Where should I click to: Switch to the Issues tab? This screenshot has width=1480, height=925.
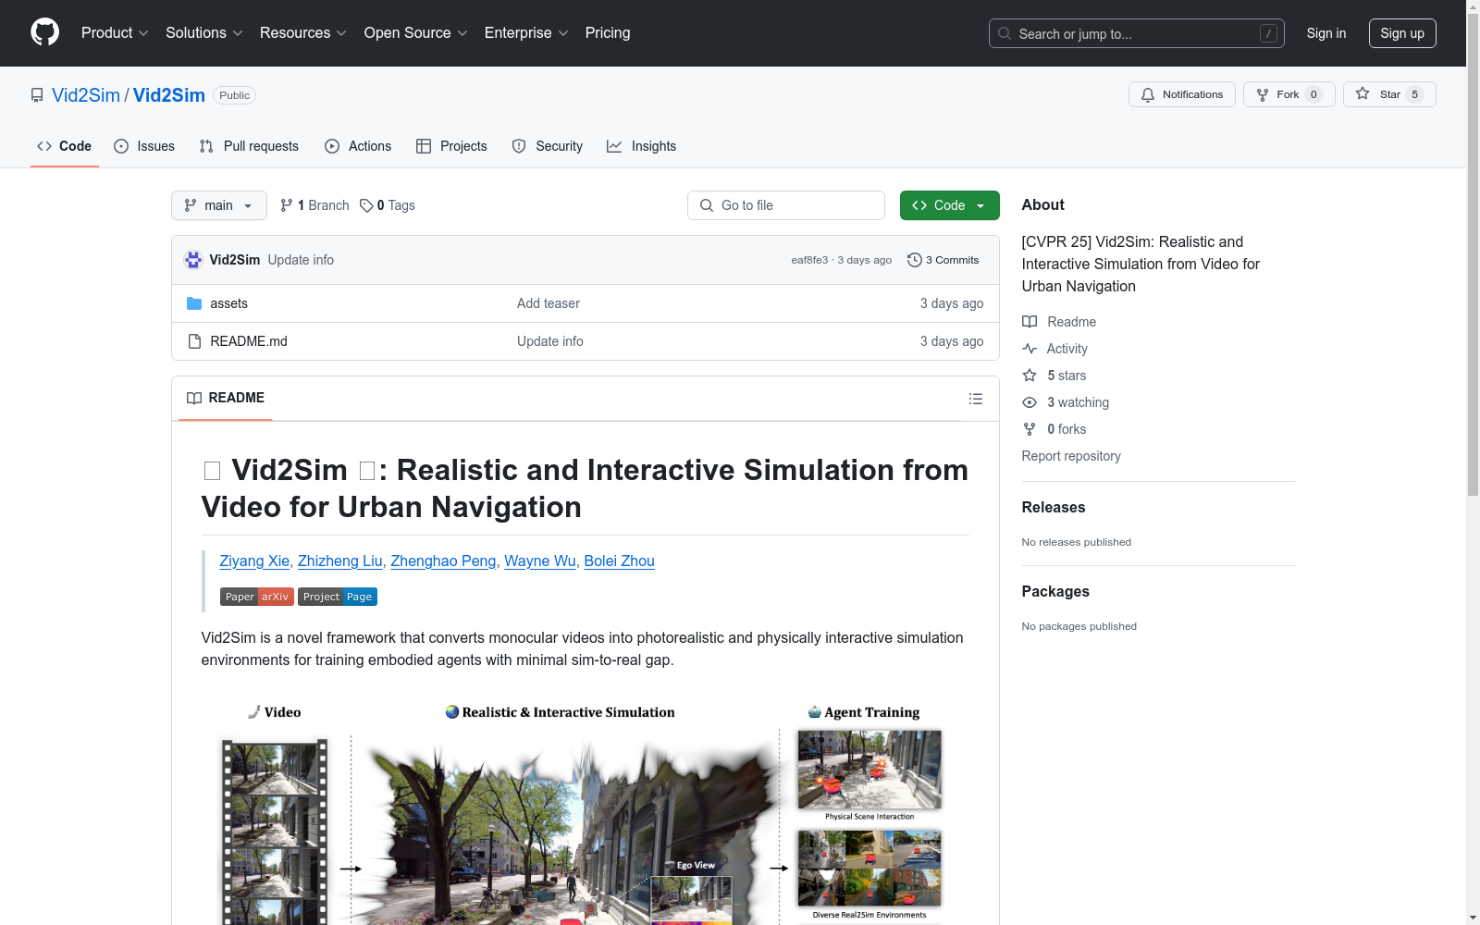click(144, 146)
